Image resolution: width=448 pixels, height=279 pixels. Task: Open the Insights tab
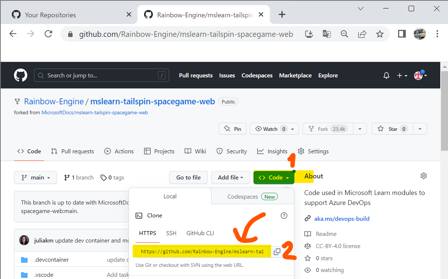coord(272,151)
